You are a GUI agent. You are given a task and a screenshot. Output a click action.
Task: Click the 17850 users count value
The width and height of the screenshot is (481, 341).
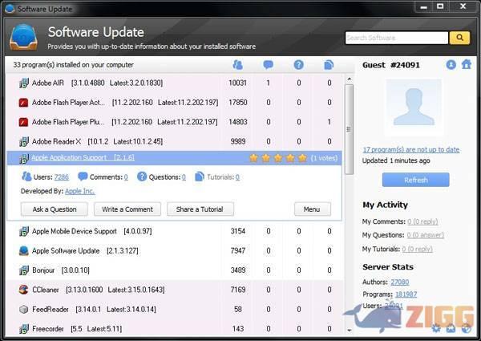[238, 103]
